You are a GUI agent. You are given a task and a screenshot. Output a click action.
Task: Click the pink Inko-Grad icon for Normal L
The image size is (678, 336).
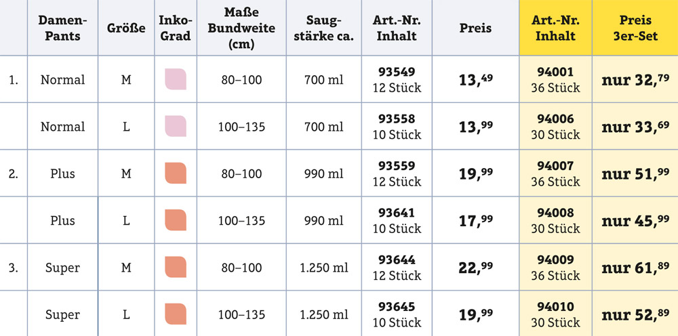tap(176, 126)
